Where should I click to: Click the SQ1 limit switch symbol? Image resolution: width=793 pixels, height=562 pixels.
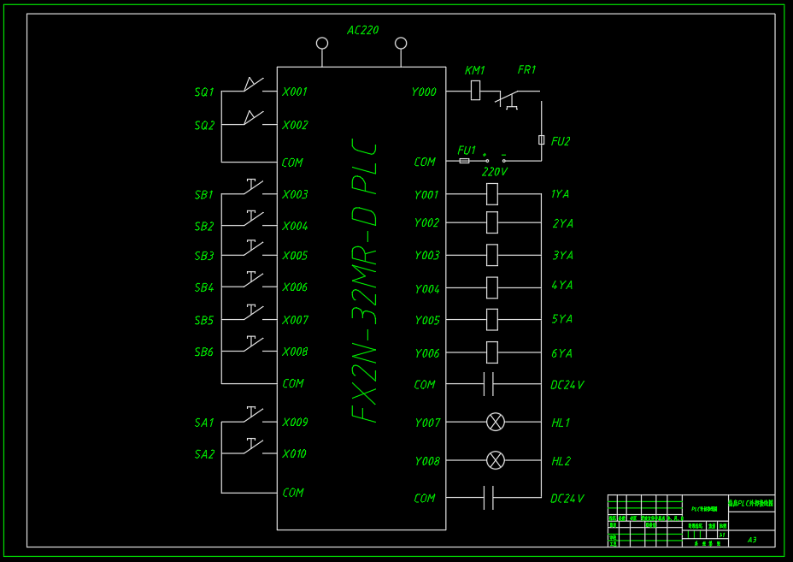(254, 85)
